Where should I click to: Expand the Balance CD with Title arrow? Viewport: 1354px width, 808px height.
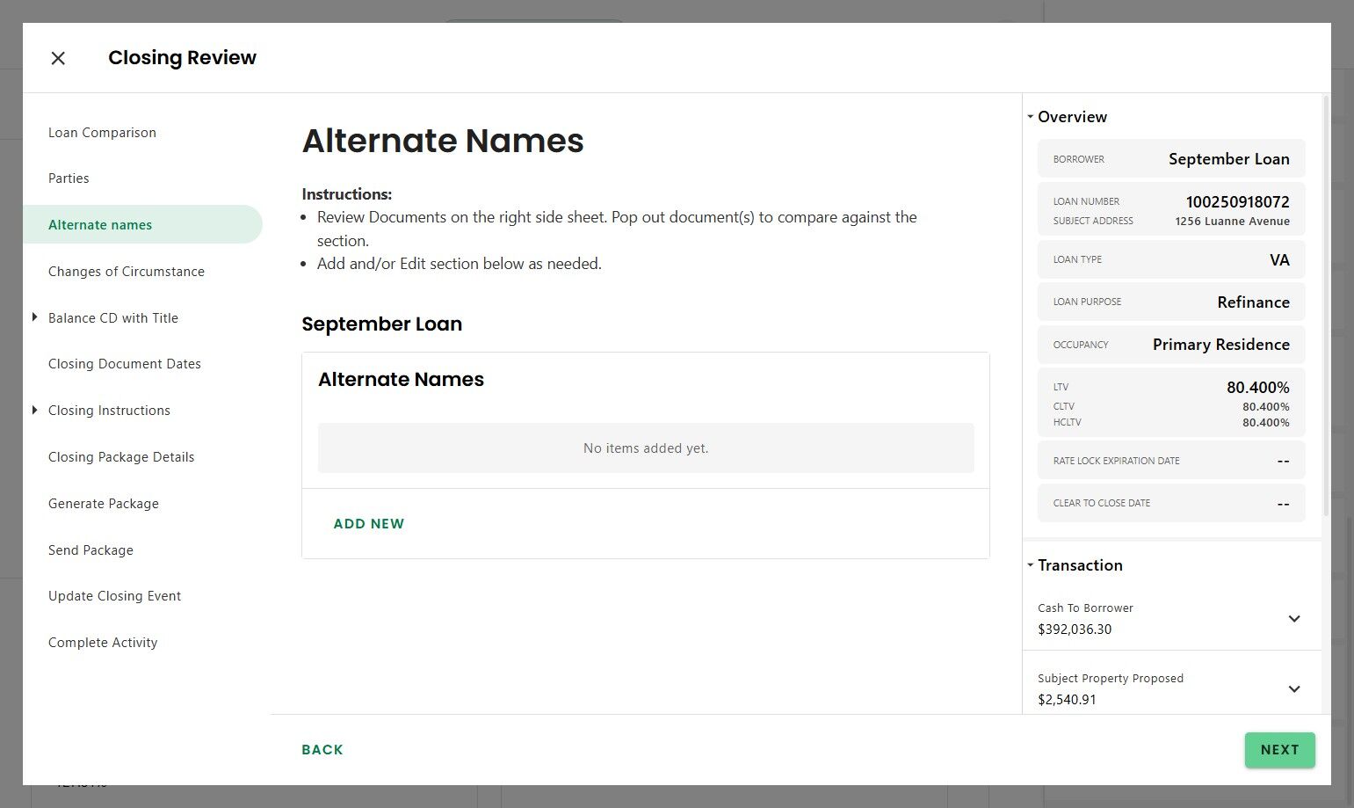point(35,317)
